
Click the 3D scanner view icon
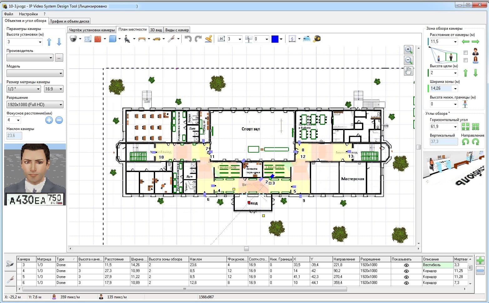pyautogui.click(x=307, y=39)
